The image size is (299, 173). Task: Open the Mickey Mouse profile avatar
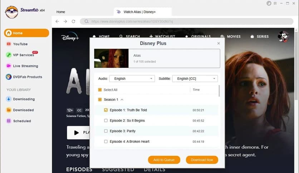pyautogui.click(x=283, y=36)
